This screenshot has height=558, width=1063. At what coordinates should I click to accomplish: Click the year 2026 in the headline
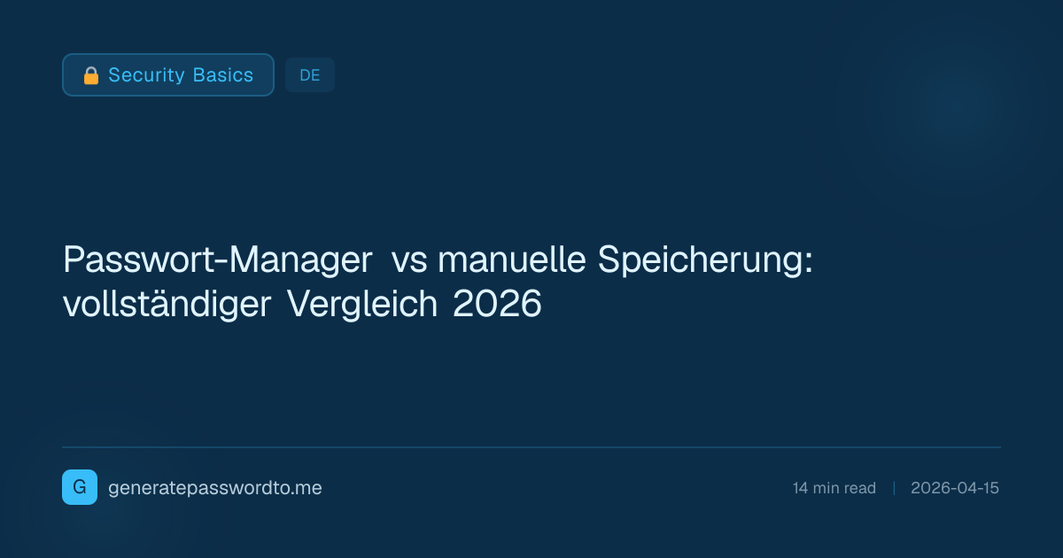(496, 305)
